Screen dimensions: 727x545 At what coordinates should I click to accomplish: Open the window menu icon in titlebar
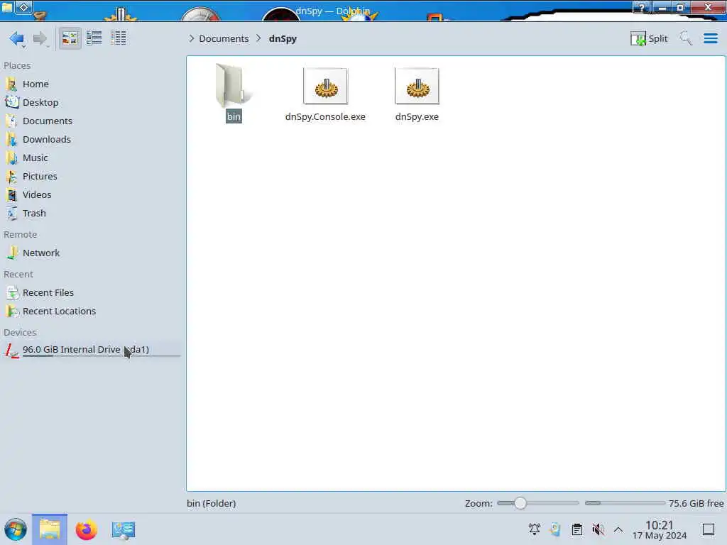(x=7, y=6)
